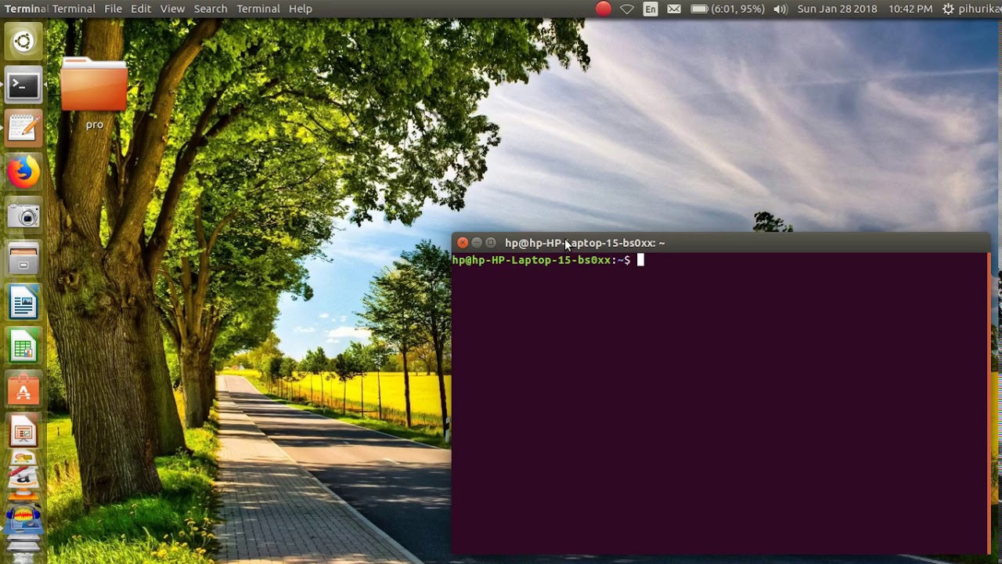
Task: Close the terminal window
Action: pyautogui.click(x=463, y=243)
